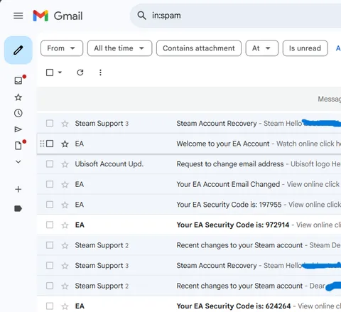Screen dimensions: 341x312
Task: Open the three-dot More options menu
Action: pyautogui.click(x=100, y=72)
